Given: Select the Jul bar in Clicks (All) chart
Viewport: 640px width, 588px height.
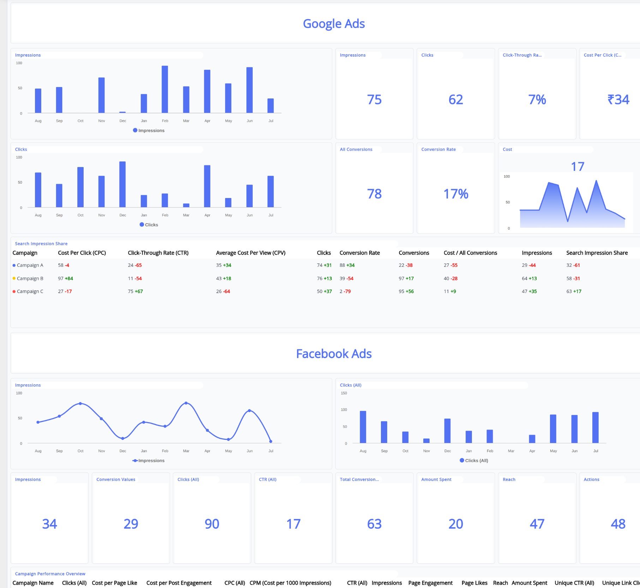Looking at the screenshot, I should 596,427.
